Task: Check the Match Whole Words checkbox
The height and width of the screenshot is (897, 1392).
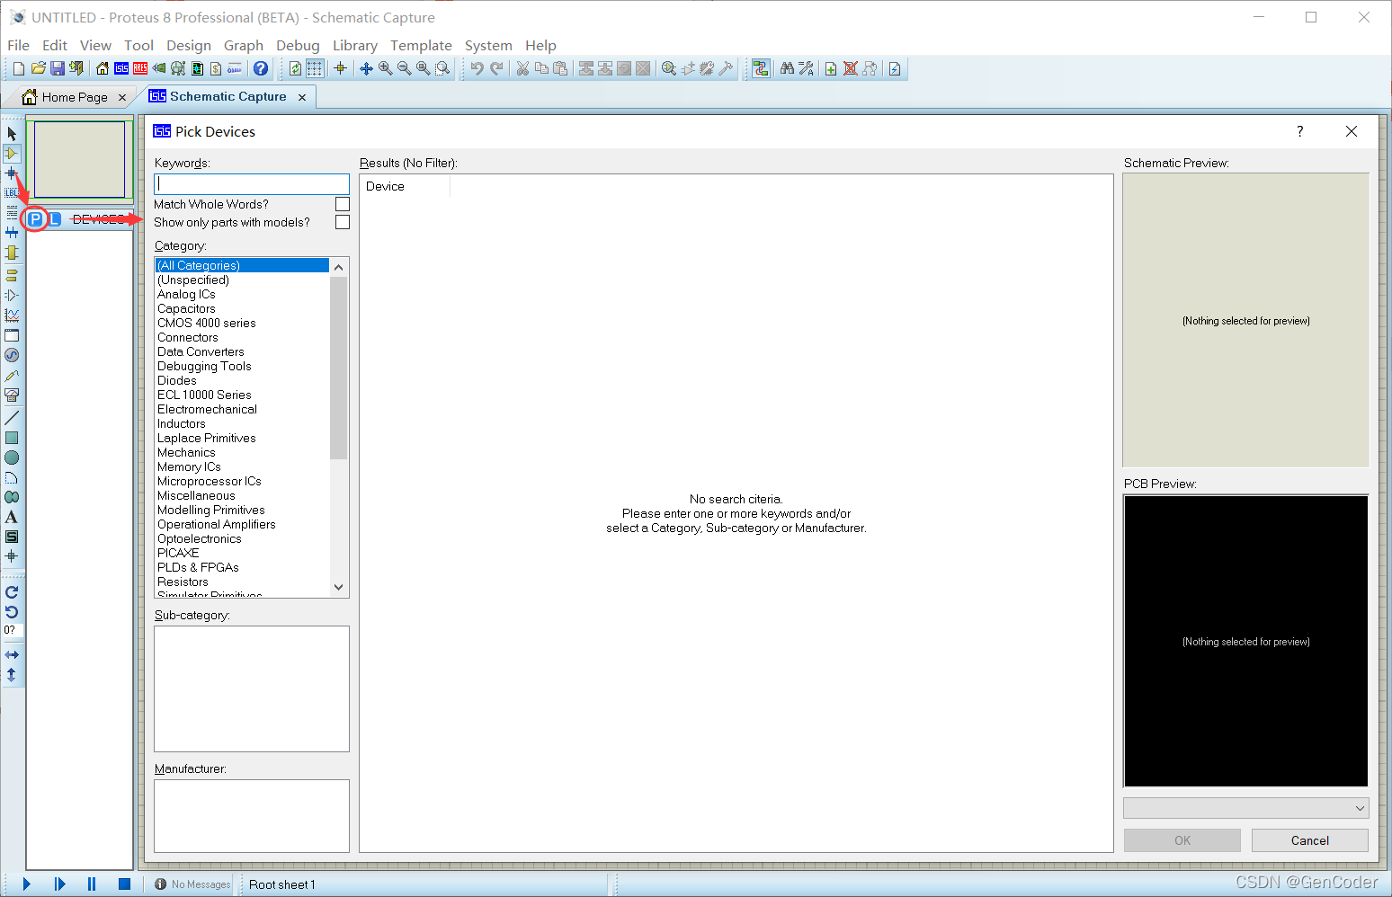Action: coord(343,204)
